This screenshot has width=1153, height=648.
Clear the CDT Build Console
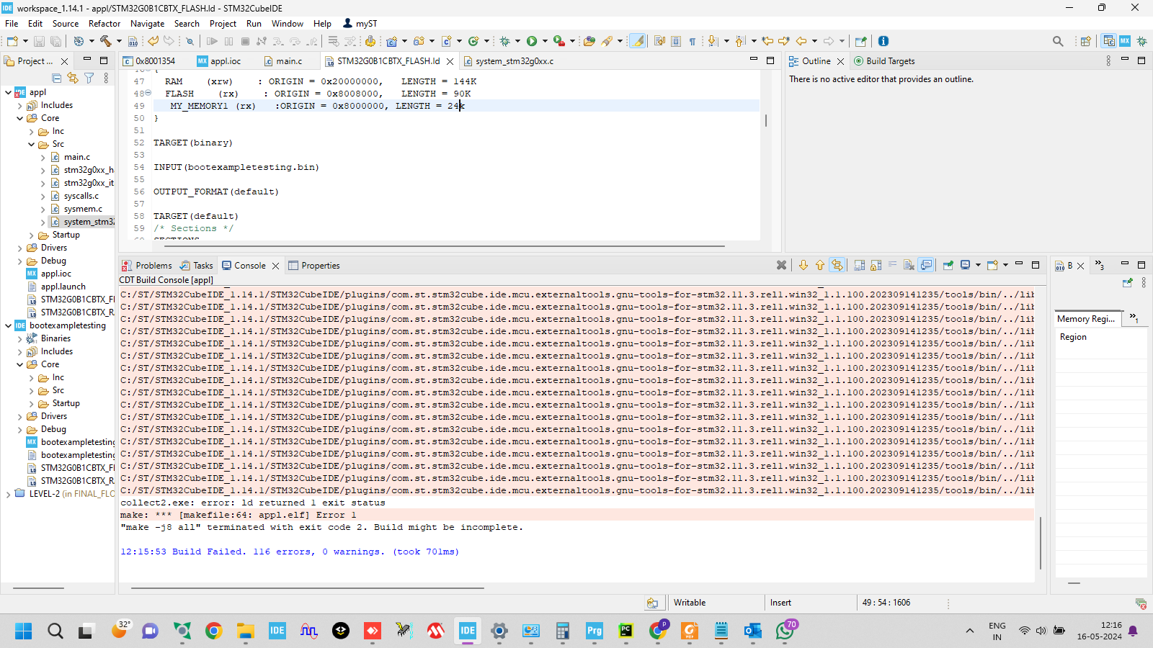point(781,265)
